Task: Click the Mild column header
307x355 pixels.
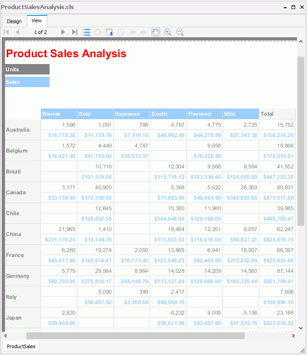Action: coord(241,114)
